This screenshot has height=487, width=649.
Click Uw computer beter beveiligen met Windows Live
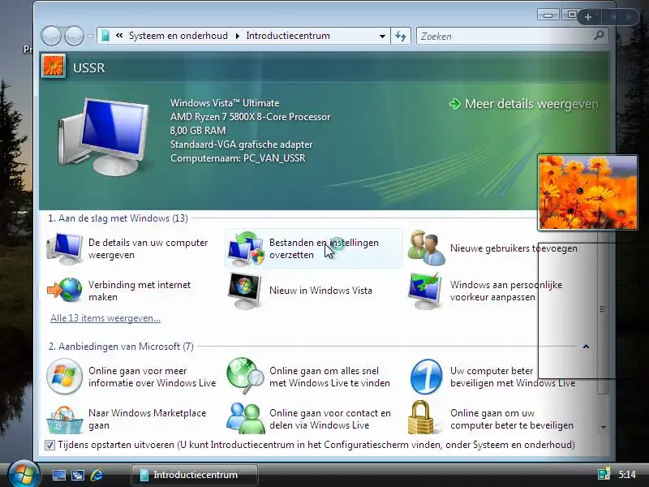coord(513,377)
